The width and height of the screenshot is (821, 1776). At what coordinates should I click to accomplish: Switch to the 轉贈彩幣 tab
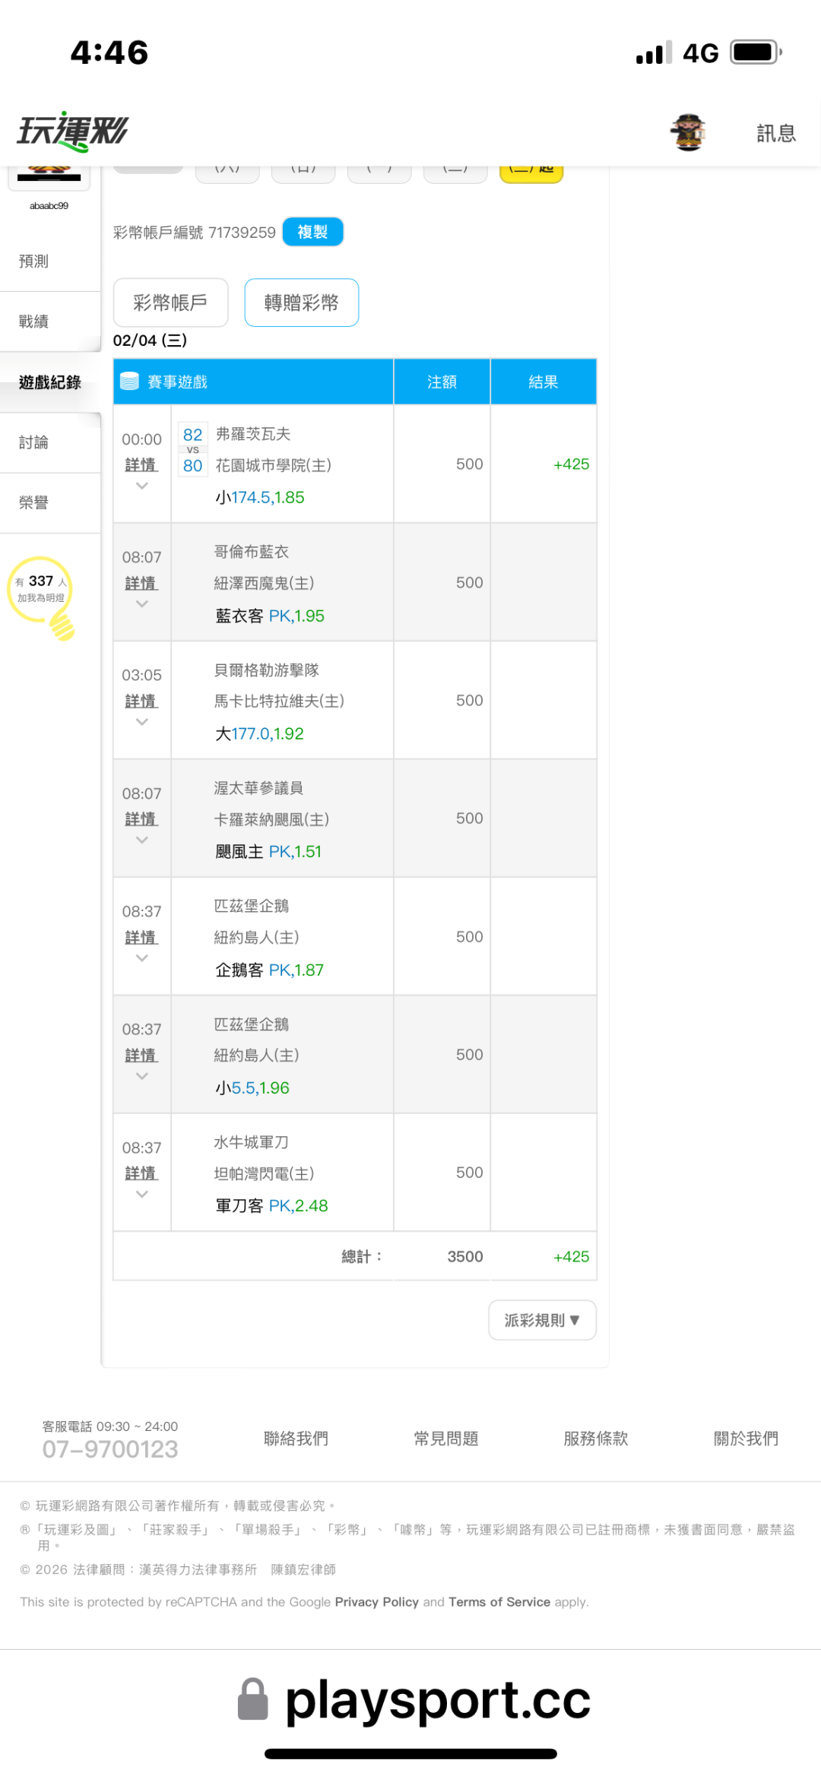point(301,303)
